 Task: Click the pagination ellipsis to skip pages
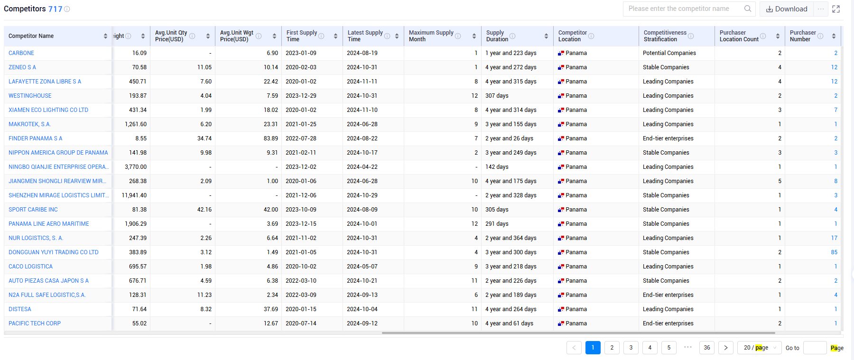[x=688, y=347]
